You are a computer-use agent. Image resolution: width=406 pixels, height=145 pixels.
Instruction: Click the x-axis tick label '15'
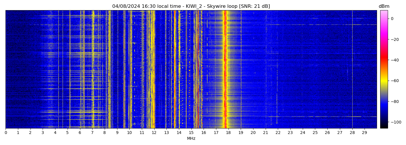191,133
